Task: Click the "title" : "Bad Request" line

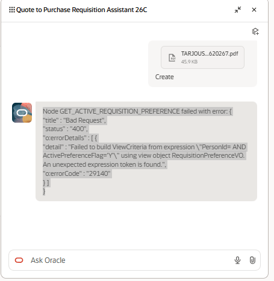Action: tap(75, 120)
